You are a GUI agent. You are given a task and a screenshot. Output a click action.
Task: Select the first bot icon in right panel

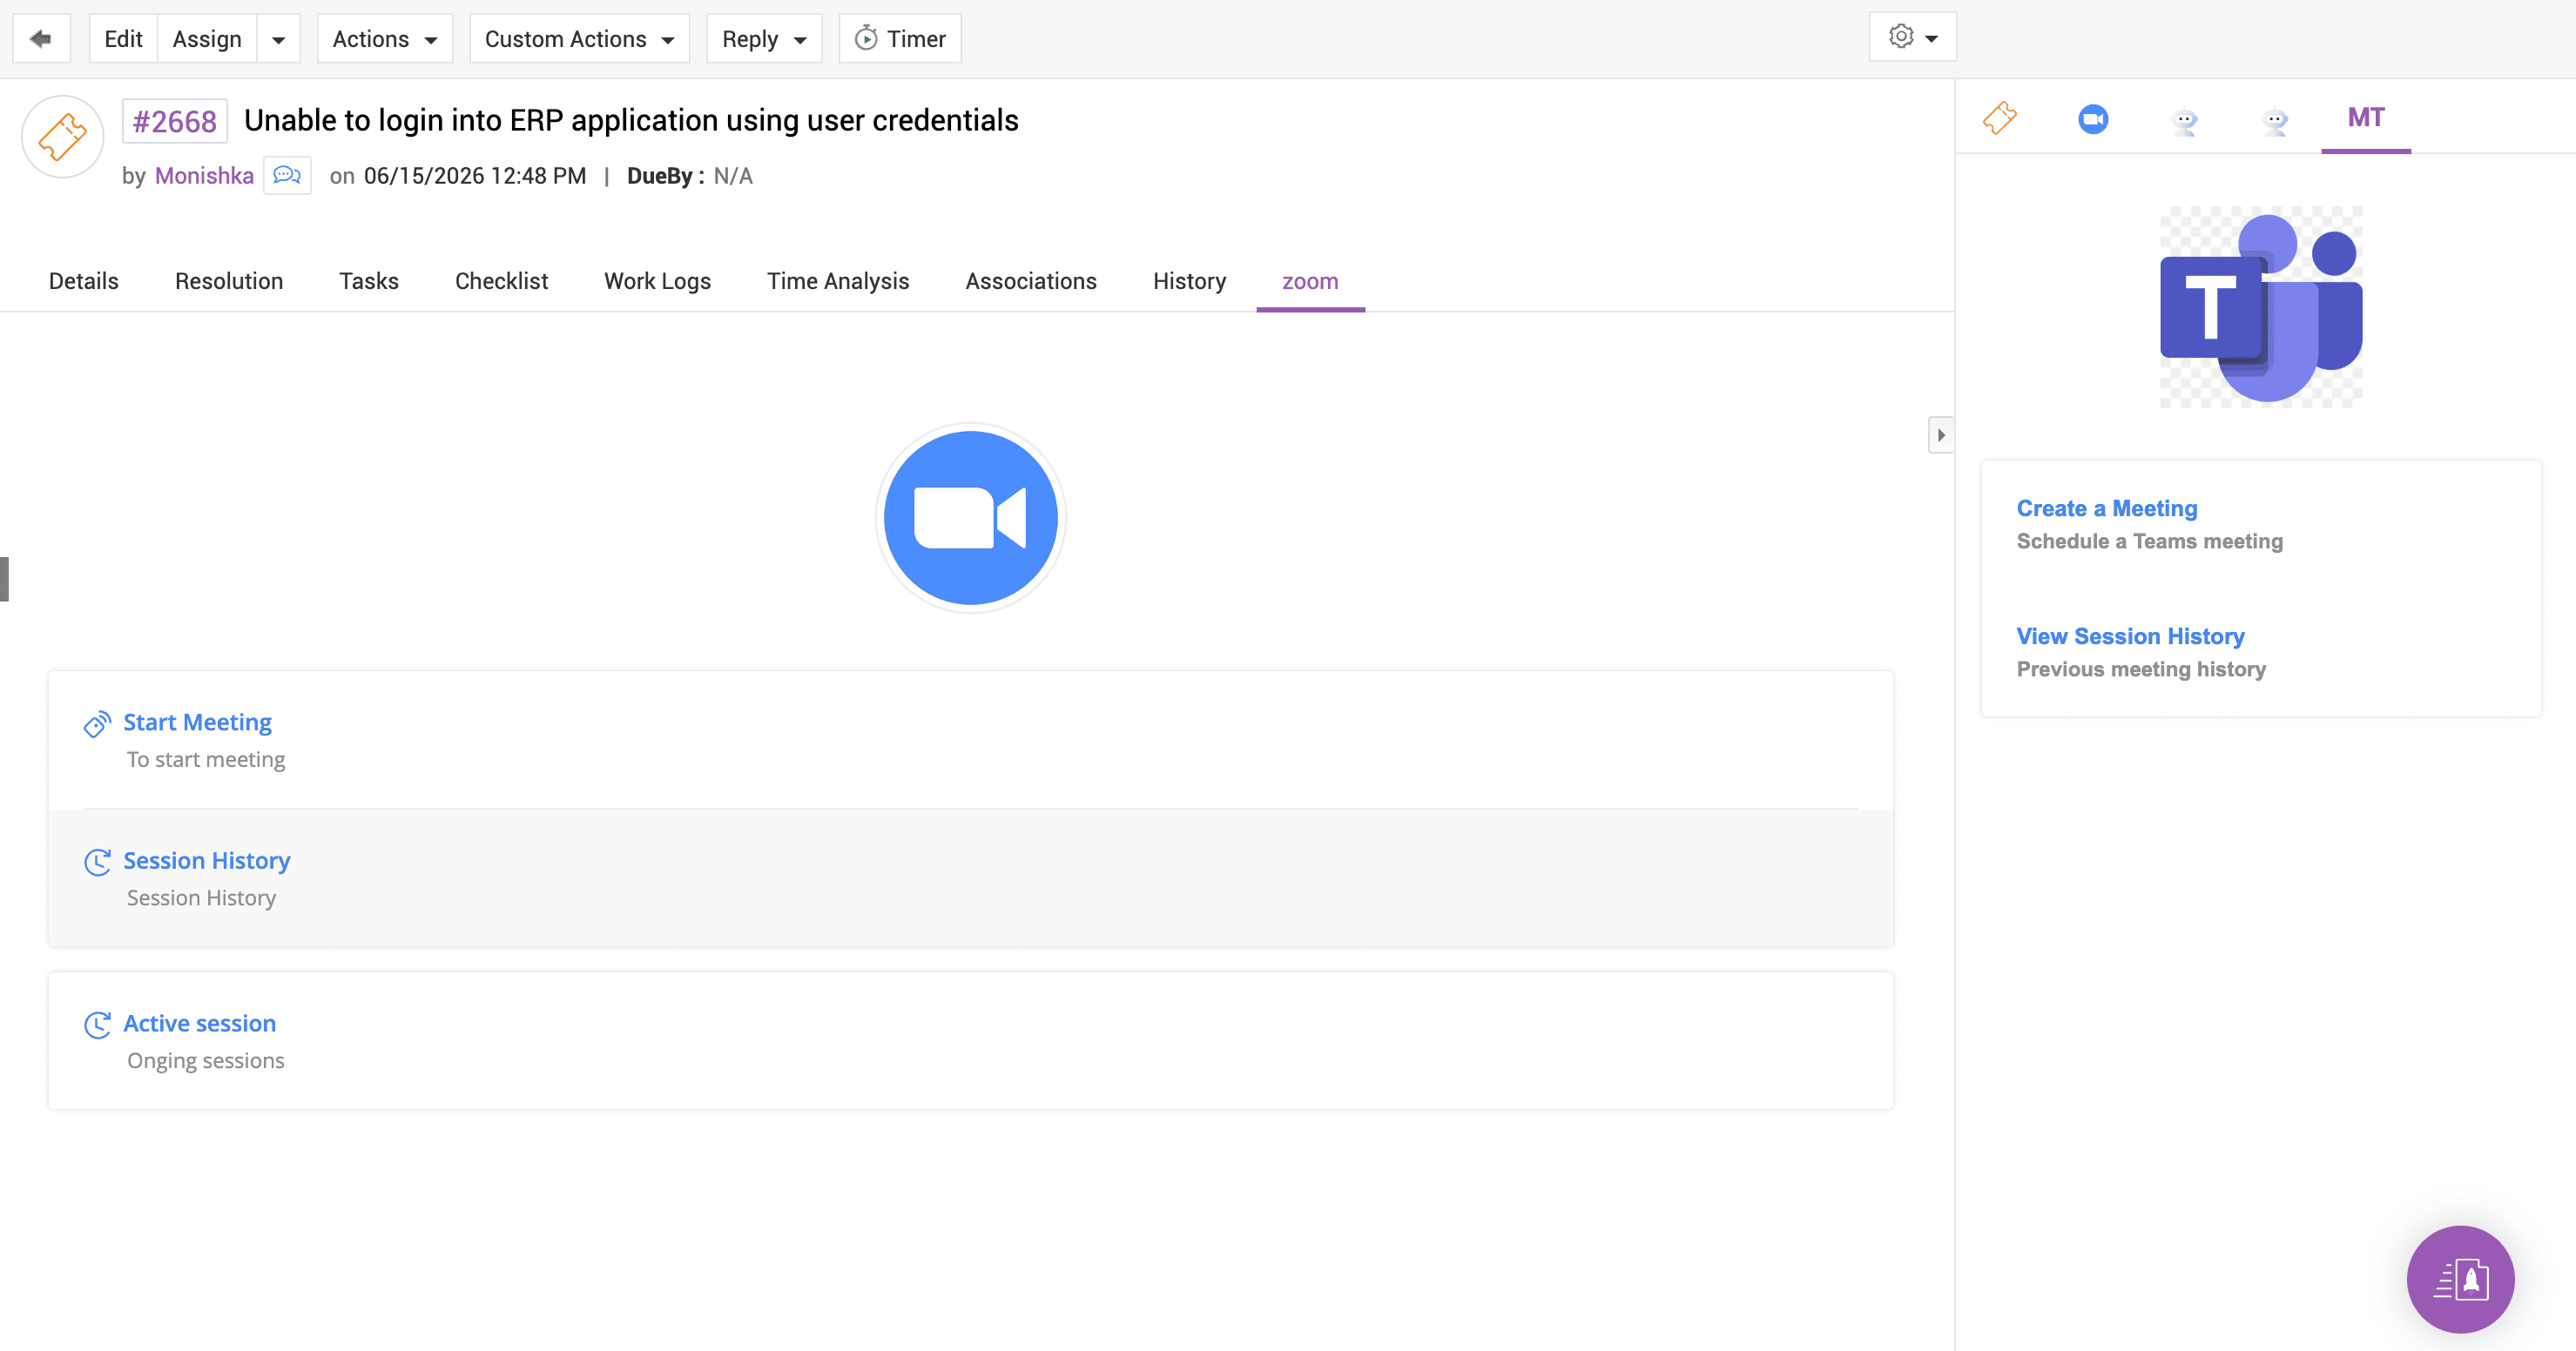click(x=2185, y=121)
